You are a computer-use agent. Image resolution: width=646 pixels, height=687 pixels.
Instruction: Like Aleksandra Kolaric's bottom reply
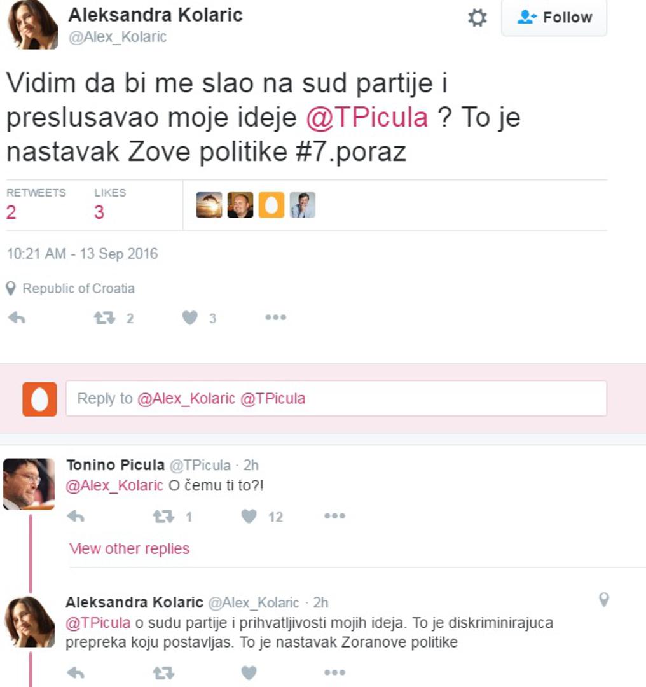[249, 672]
